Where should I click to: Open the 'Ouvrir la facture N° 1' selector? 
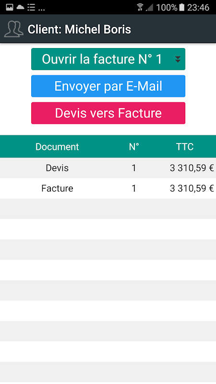pyautogui.click(x=108, y=59)
